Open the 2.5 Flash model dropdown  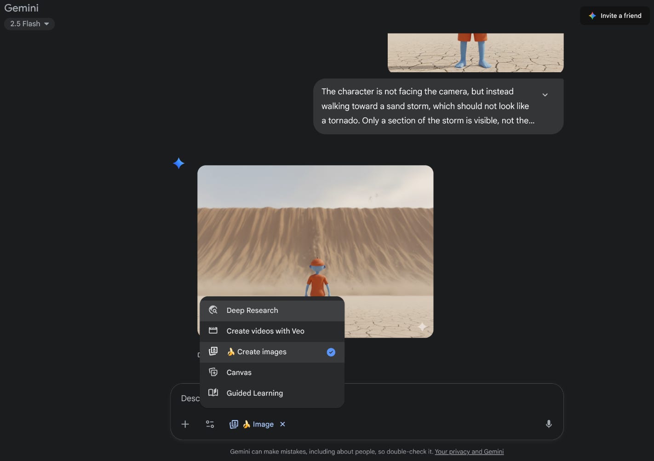coord(29,23)
